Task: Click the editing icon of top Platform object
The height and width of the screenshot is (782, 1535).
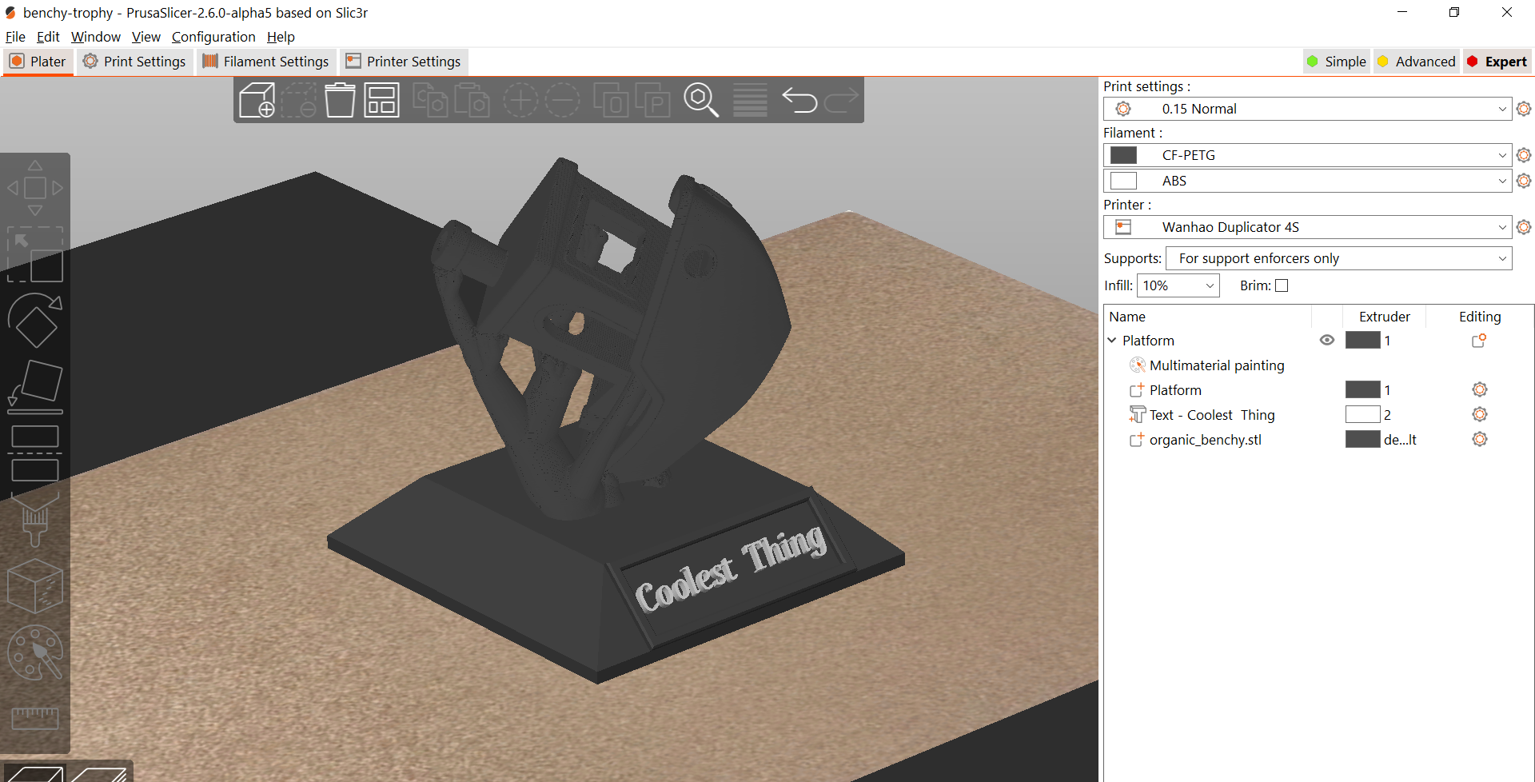Action: [x=1479, y=340]
